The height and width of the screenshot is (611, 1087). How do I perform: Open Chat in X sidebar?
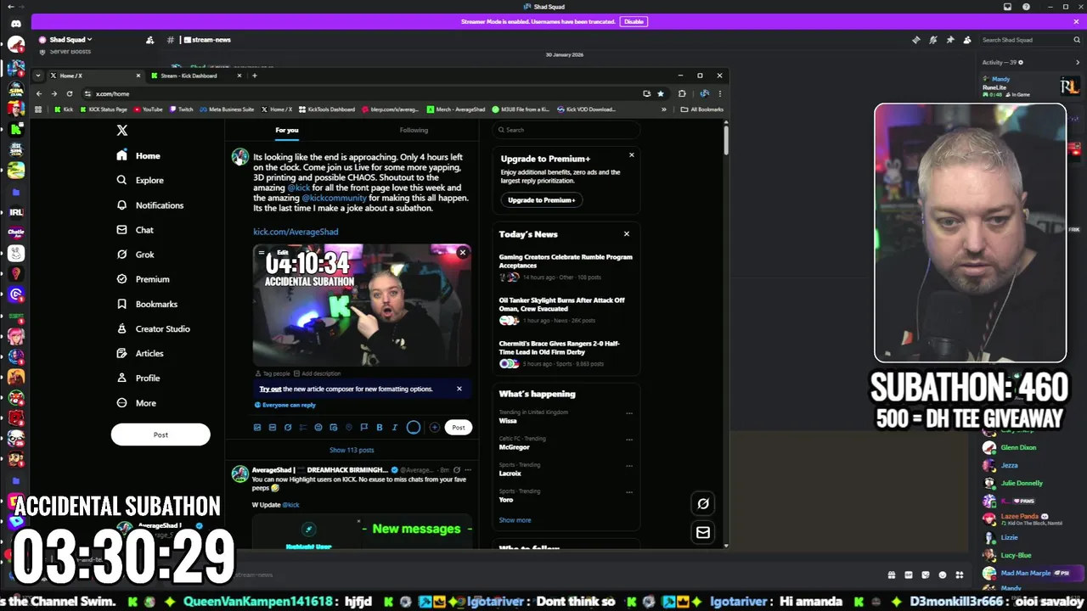[x=135, y=230]
